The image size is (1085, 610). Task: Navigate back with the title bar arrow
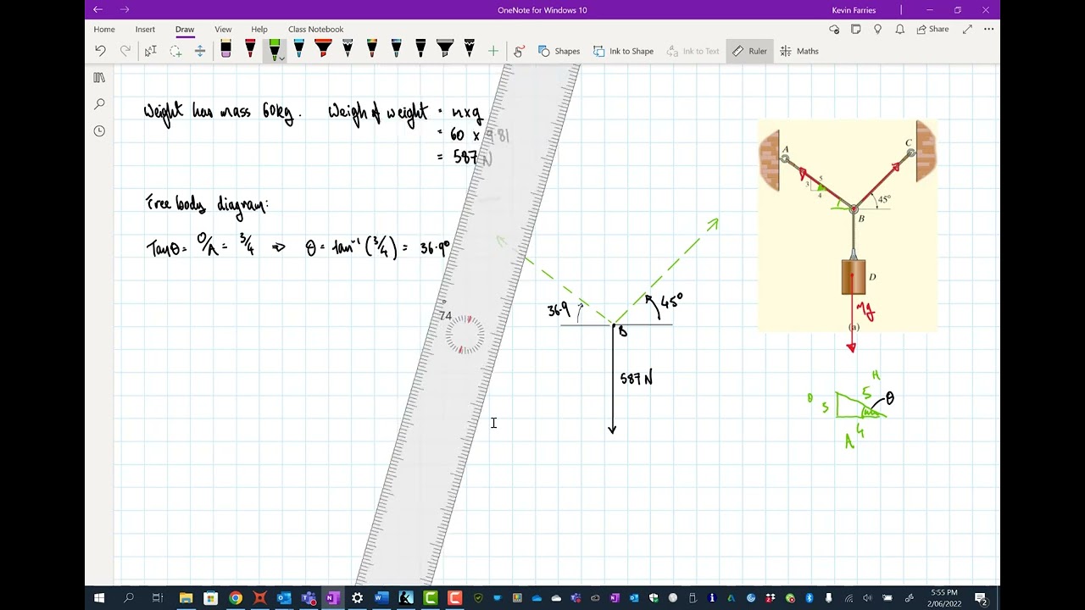click(98, 9)
